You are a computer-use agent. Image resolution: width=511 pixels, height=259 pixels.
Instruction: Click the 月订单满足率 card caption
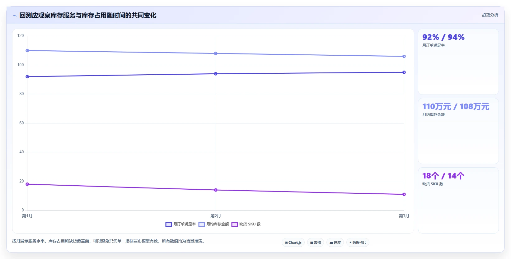pos(433,45)
